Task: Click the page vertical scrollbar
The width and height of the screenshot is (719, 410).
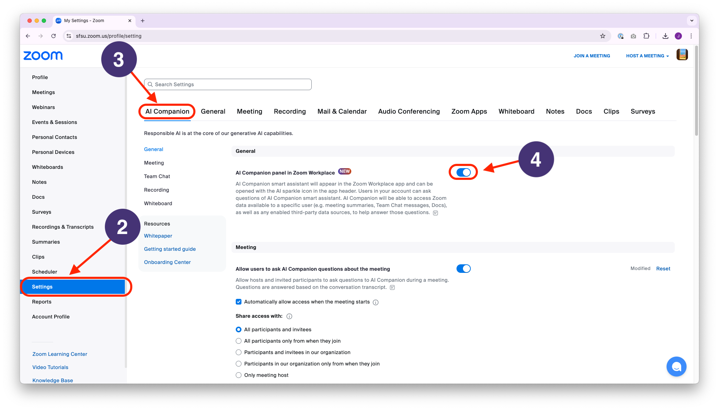Action: point(697,91)
